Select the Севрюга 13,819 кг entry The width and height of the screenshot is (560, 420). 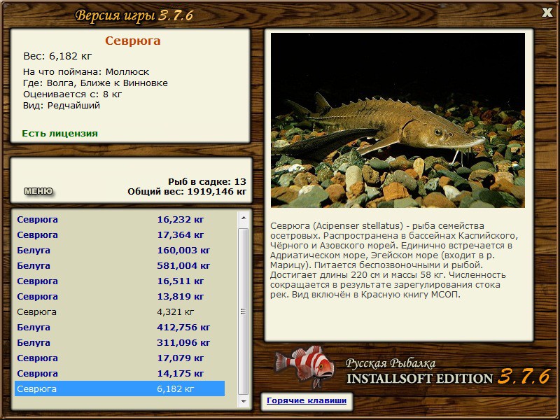coord(120,296)
